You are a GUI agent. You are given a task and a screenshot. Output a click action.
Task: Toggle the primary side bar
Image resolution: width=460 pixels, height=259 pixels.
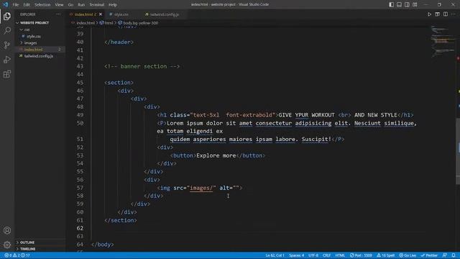point(391,4)
